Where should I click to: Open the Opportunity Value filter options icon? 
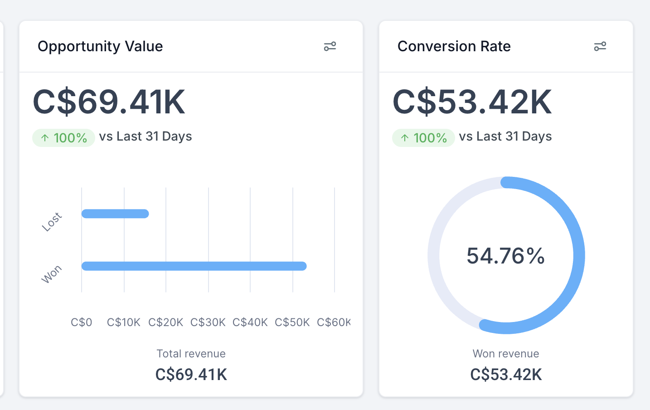(x=330, y=46)
